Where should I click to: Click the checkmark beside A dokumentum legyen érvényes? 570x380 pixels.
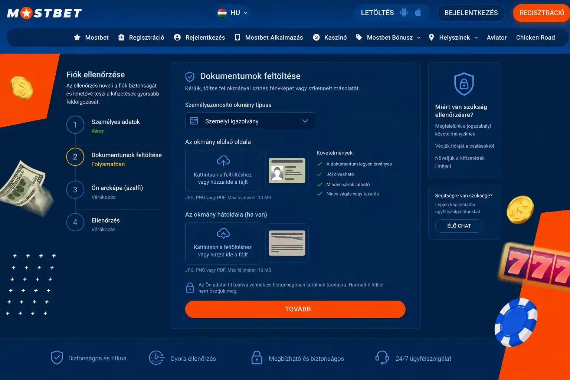(x=320, y=164)
